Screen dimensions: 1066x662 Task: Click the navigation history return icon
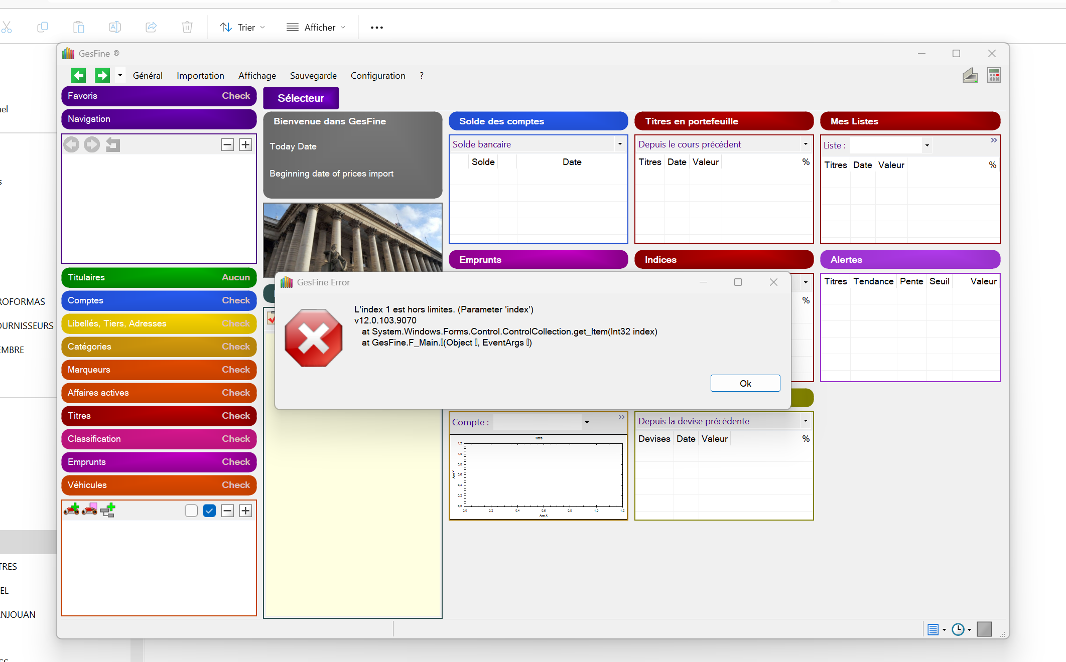coord(113,145)
